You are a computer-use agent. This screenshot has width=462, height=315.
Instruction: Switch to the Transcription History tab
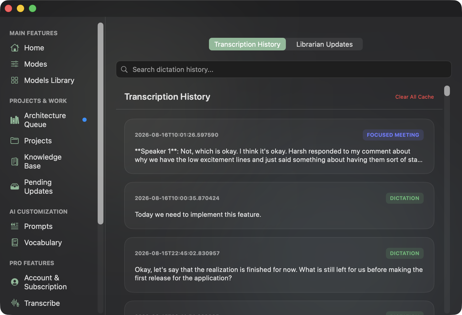(x=247, y=44)
